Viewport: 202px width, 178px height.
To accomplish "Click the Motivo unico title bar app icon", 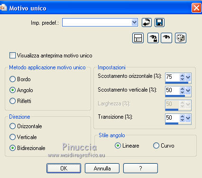I will point(3,8).
